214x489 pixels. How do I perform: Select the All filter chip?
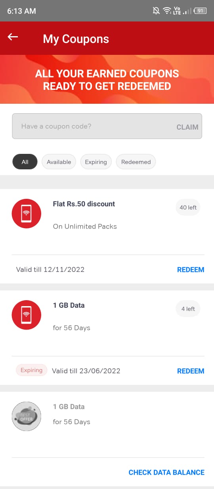[25, 162]
